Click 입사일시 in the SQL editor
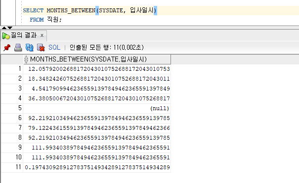This screenshot has height=183, width=299. pyautogui.click(x=142, y=10)
